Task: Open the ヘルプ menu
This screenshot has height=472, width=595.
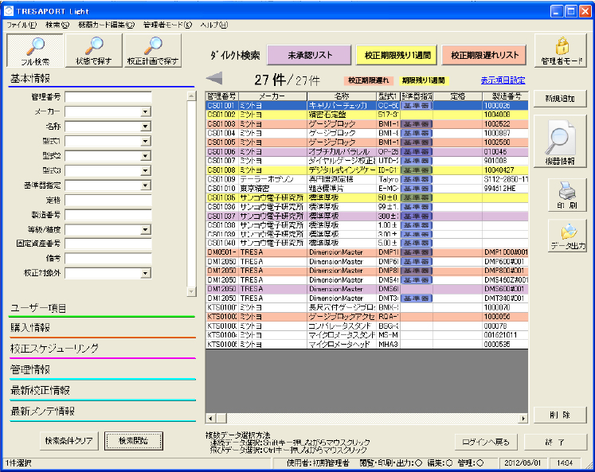Action: (x=213, y=25)
